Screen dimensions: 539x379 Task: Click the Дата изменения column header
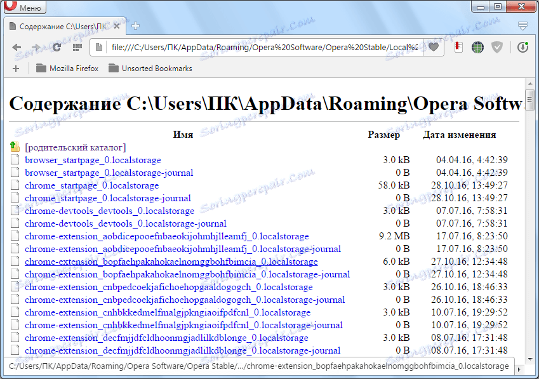click(459, 135)
